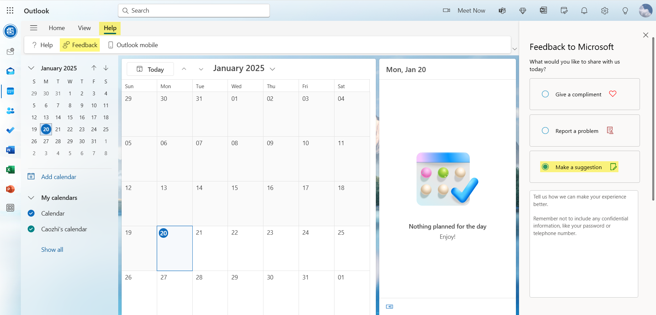Click the Today button
This screenshot has height=315, width=656.
(x=150, y=69)
